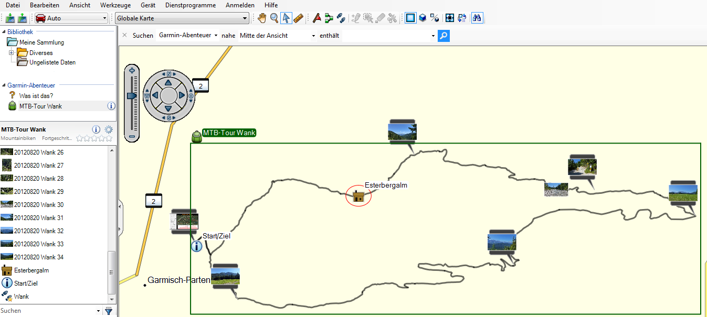The width and height of the screenshot is (707, 317).
Task: Click the blue search magnifier button
Action: [x=444, y=36]
